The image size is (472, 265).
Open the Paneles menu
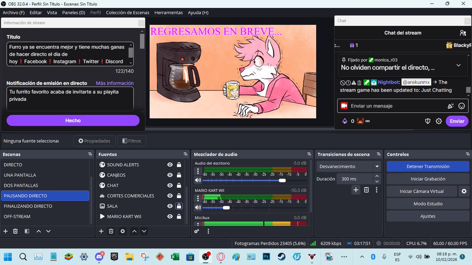click(74, 13)
